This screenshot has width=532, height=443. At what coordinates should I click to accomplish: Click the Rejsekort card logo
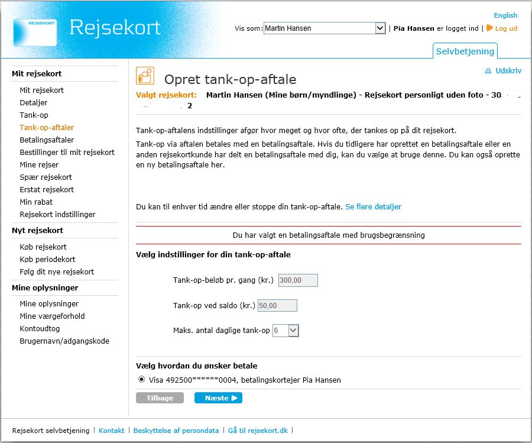click(35, 32)
